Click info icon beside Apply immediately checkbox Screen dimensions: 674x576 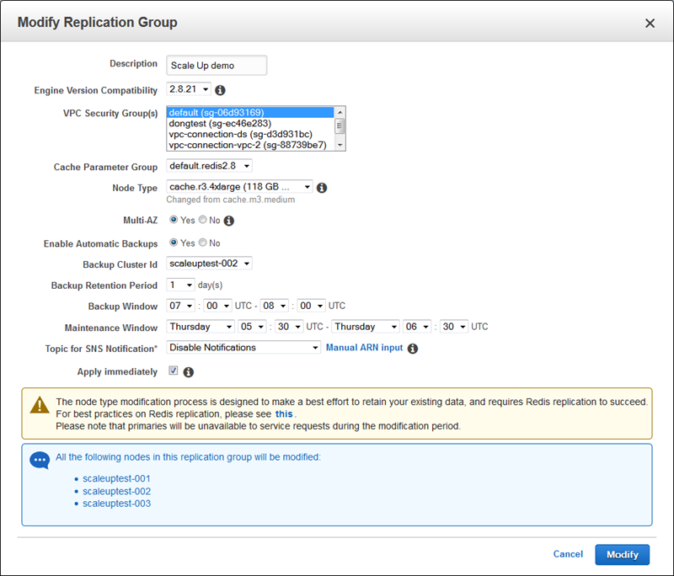click(189, 371)
